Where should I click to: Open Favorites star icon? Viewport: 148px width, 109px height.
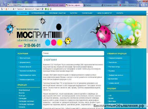click(x=144, y=5)
